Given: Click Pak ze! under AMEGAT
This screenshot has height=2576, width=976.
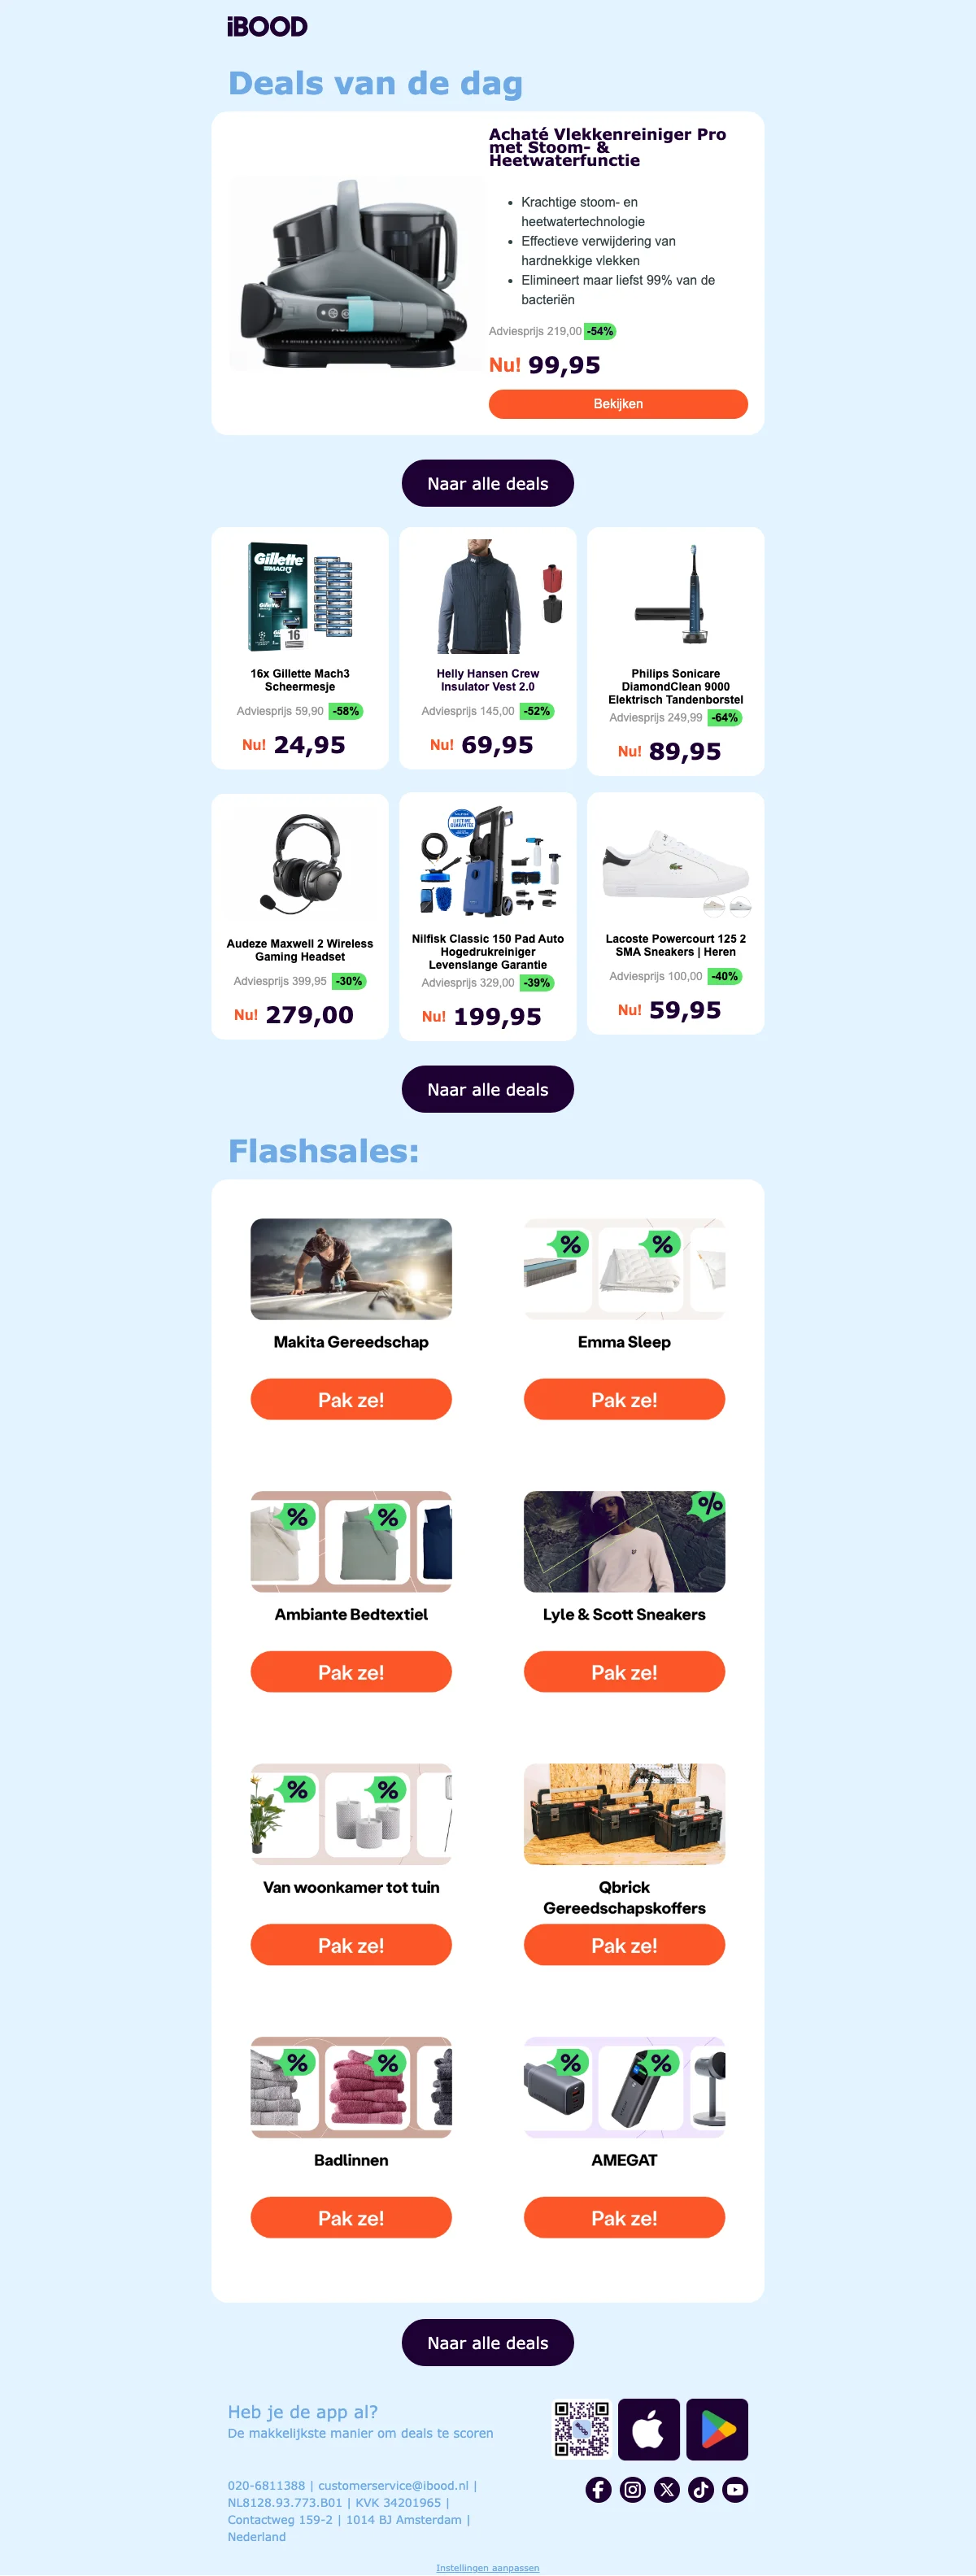Looking at the screenshot, I should [624, 2218].
